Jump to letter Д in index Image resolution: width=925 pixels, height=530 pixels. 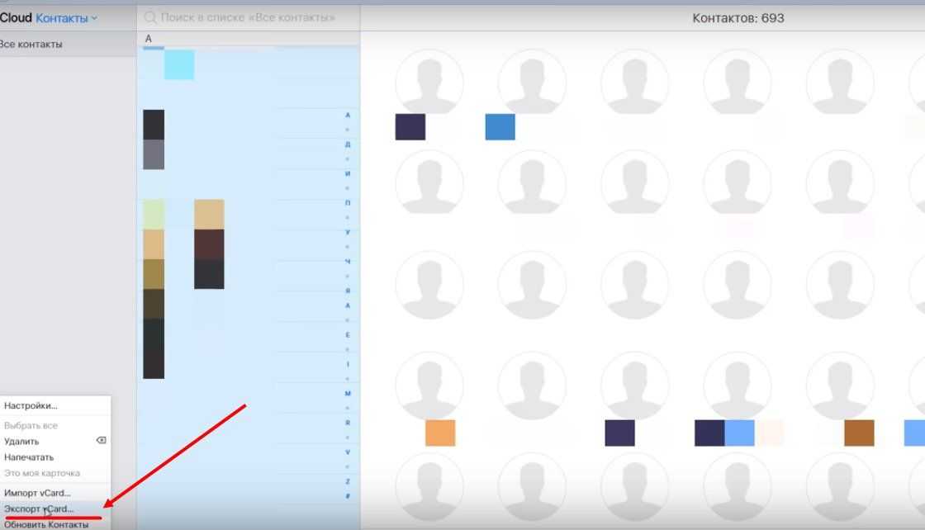(348, 144)
